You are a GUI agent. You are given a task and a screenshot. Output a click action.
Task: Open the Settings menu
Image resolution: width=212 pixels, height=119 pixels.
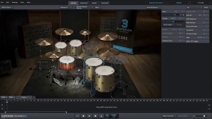tap(15, 2)
